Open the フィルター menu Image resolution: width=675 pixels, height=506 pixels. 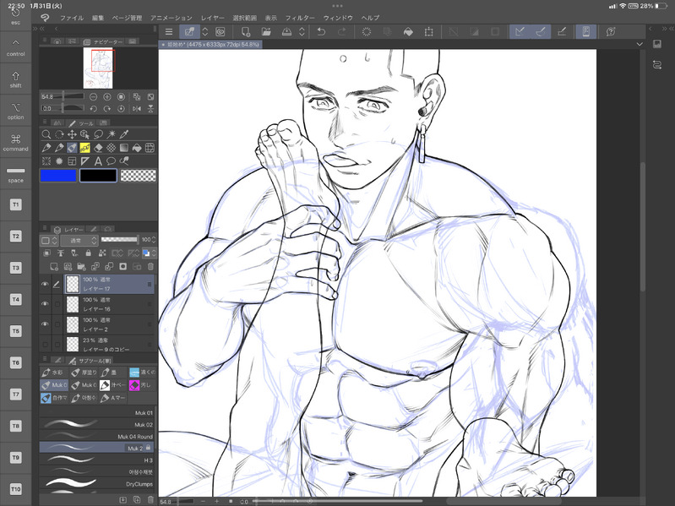299,18
